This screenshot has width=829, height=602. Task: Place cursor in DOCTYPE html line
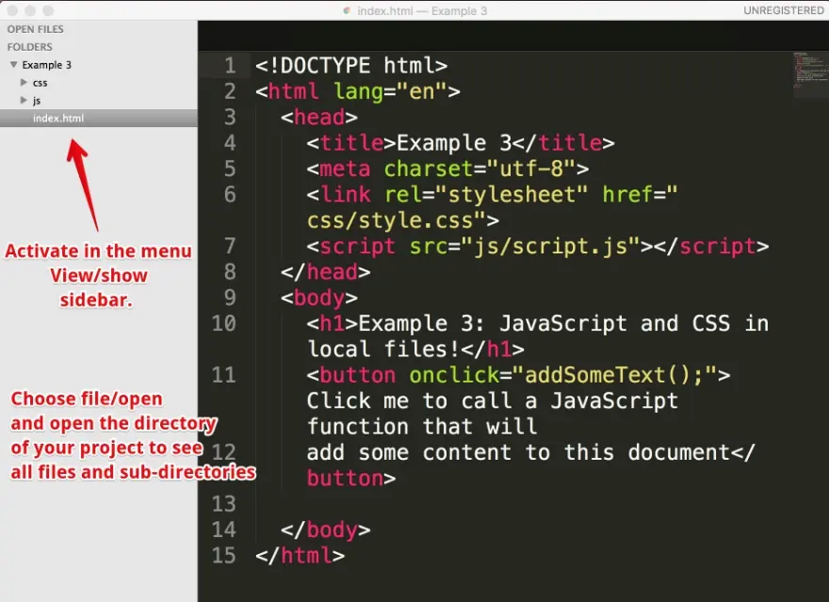coord(351,66)
